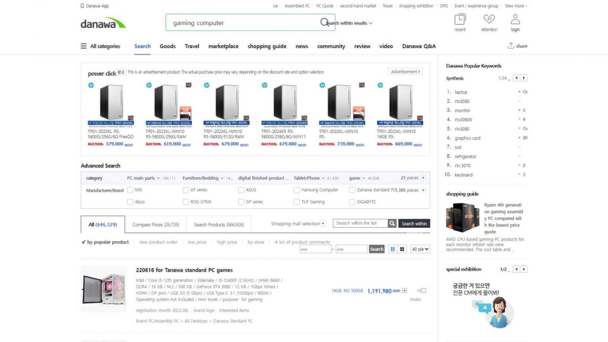Switch to the Compare Prices tab
The image size is (608, 342).
pos(156,224)
